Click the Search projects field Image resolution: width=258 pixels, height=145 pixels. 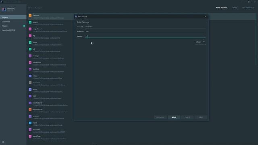coord(37,8)
